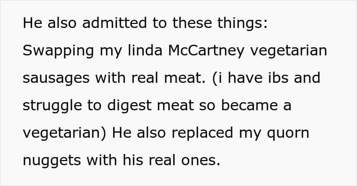Click the word "became"
This screenshot has width=357, height=186.
click(x=249, y=105)
